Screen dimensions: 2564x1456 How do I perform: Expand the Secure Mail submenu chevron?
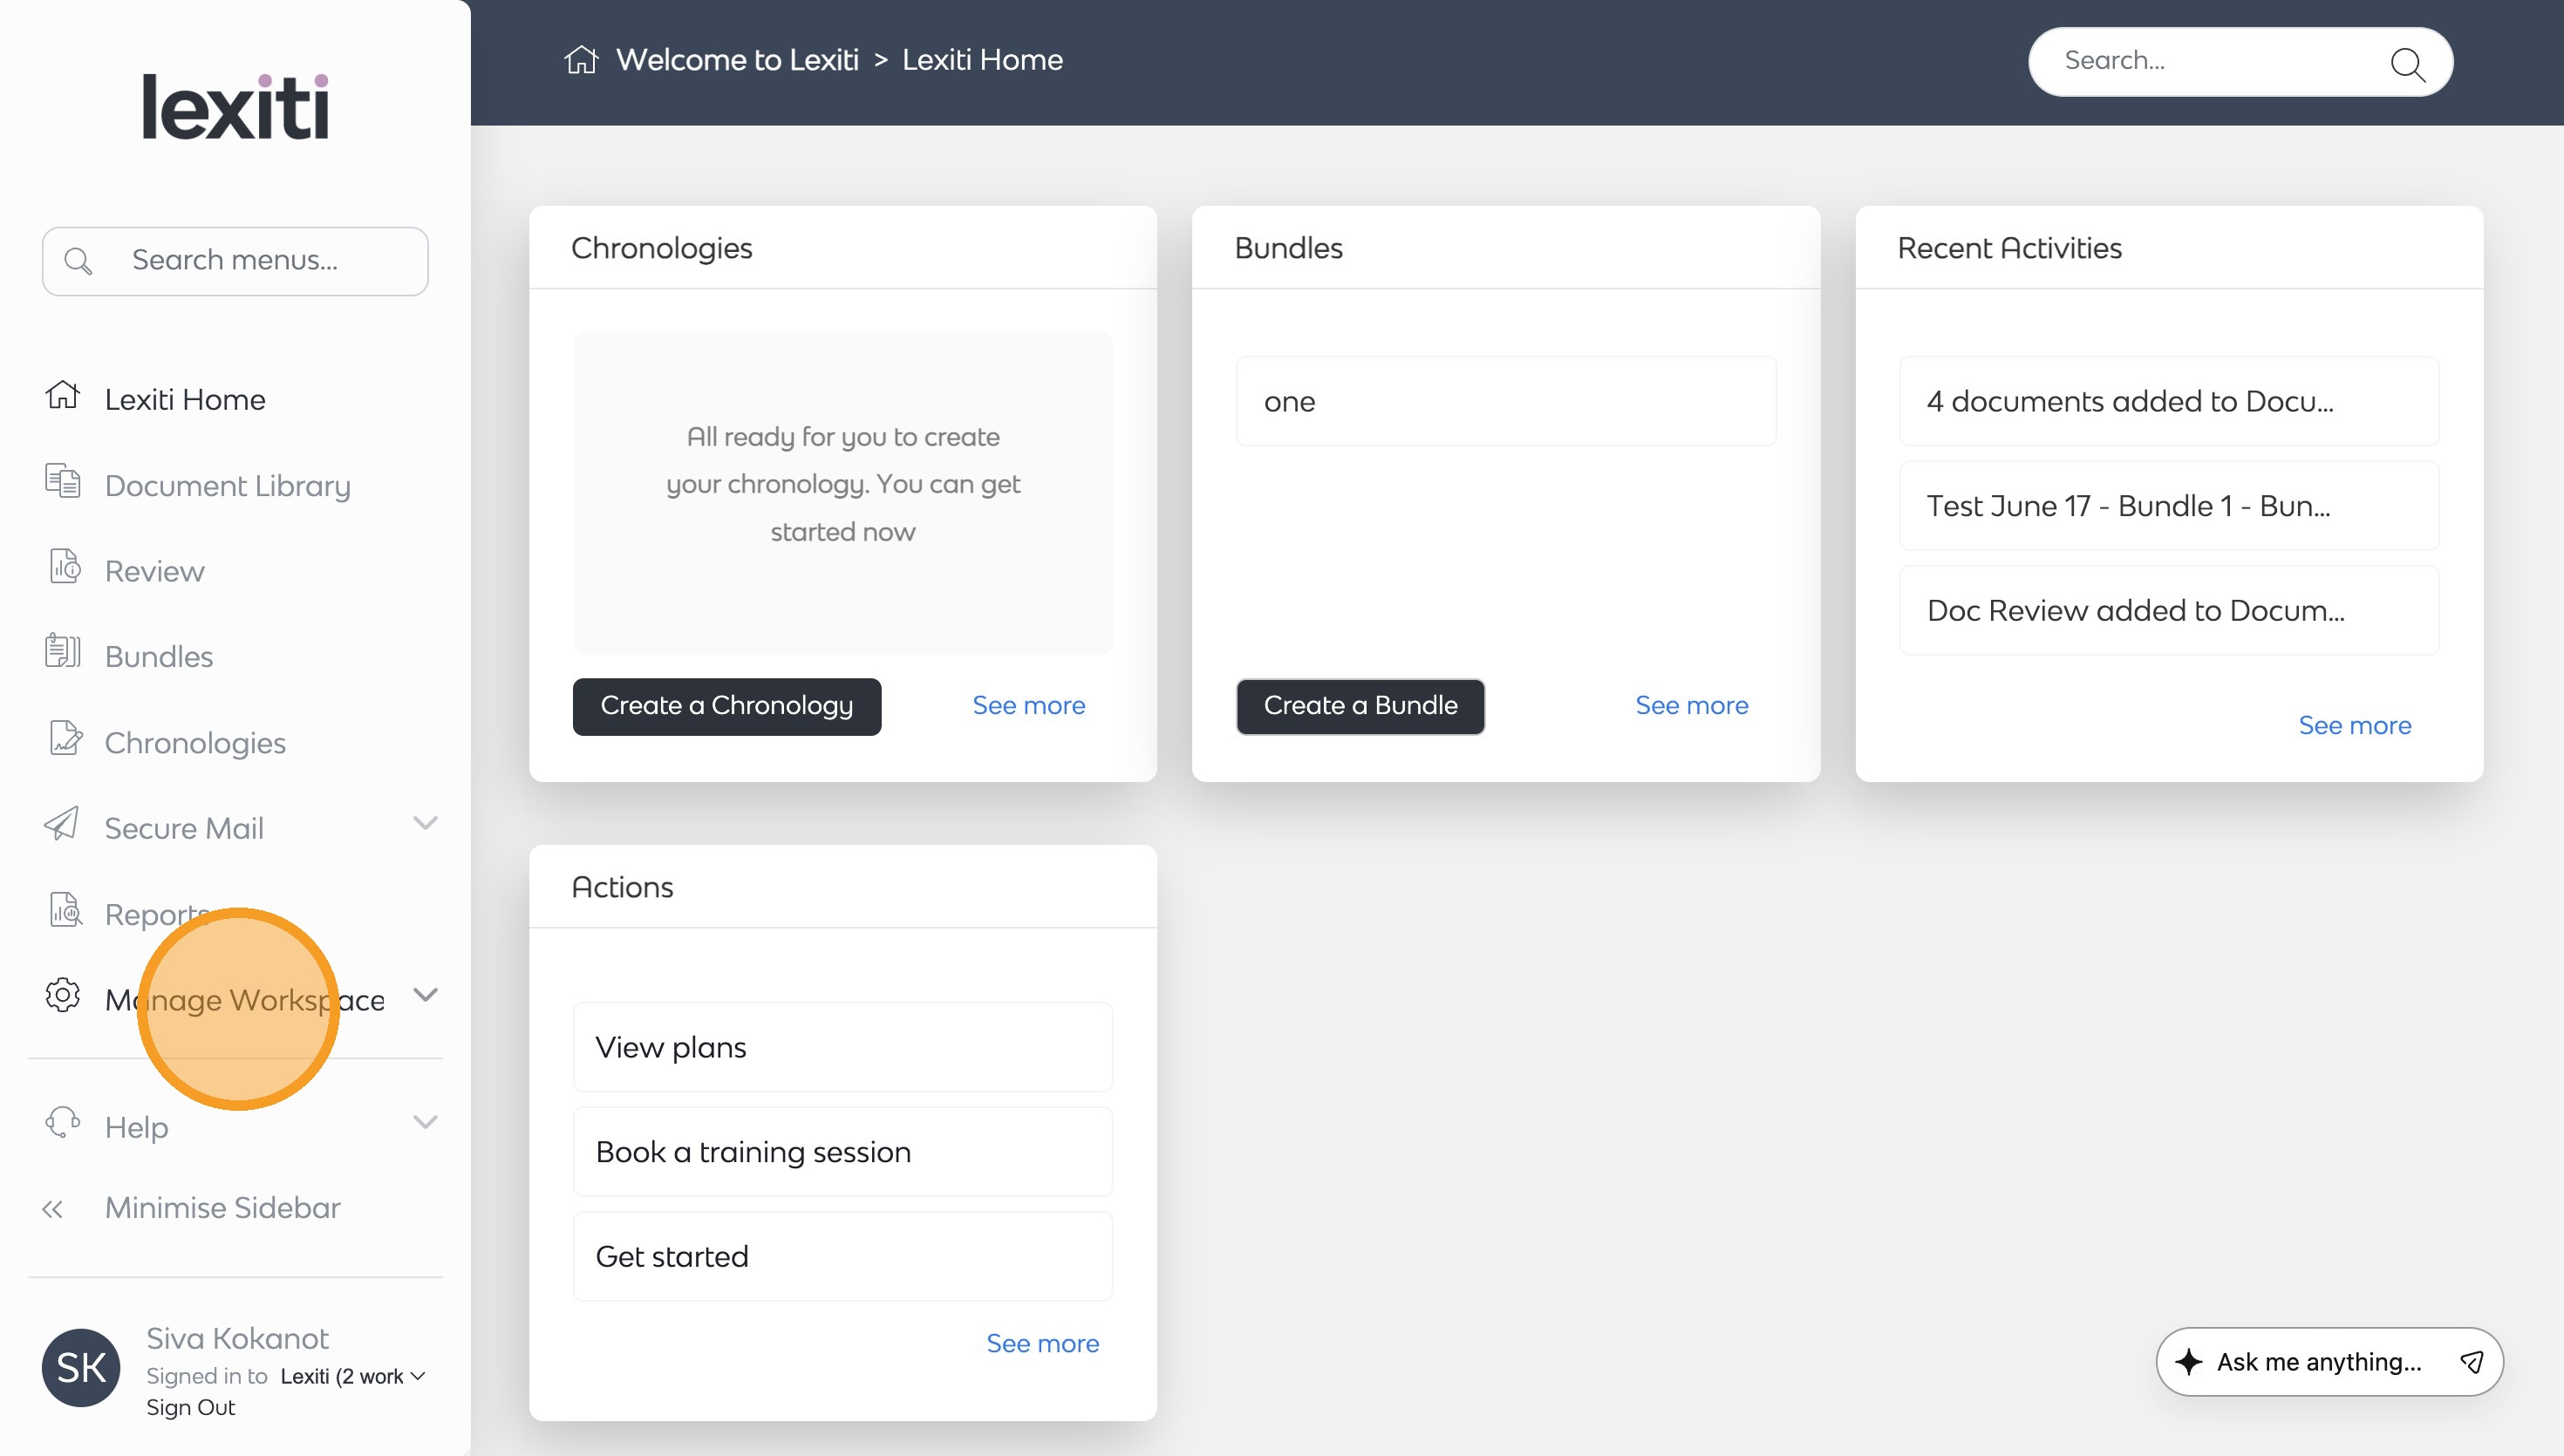click(425, 824)
